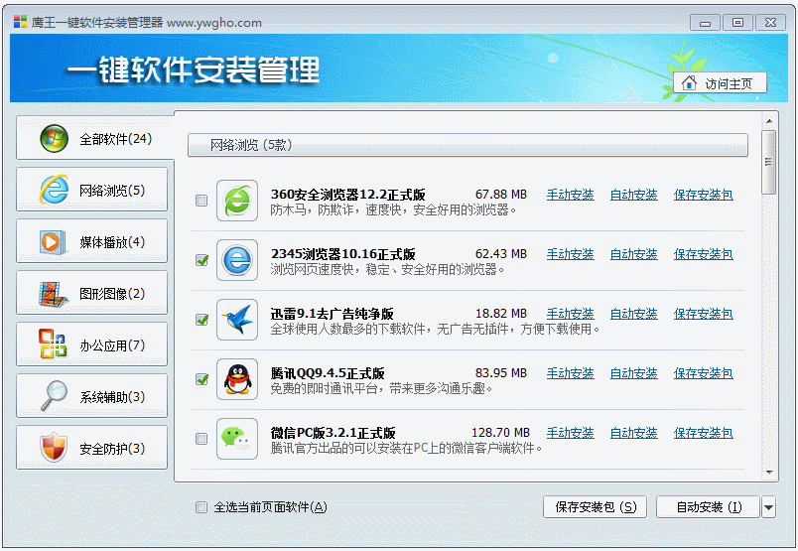Switch to 安全防护(3) category
The height and width of the screenshot is (551, 798).
click(x=91, y=448)
